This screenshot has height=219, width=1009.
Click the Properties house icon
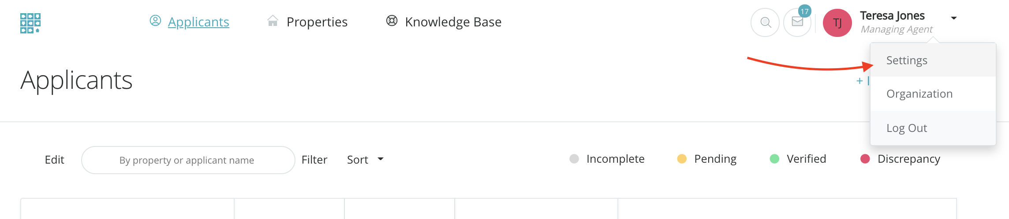pos(273,21)
